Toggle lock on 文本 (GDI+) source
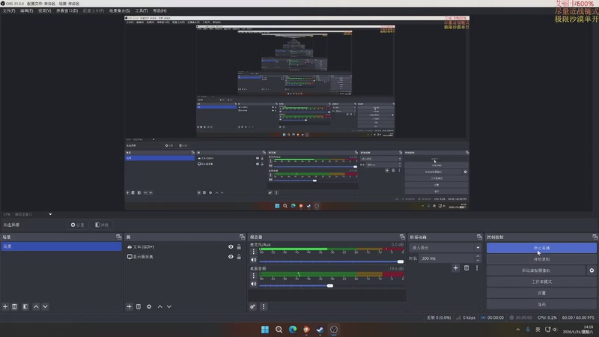The image size is (599, 337). (239, 247)
